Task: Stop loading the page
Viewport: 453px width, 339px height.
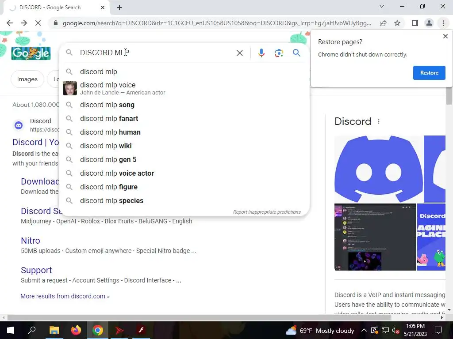Action: (x=38, y=23)
